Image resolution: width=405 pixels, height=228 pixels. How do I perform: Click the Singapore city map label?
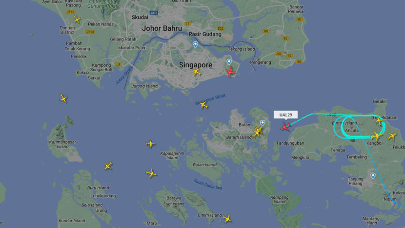196,65
